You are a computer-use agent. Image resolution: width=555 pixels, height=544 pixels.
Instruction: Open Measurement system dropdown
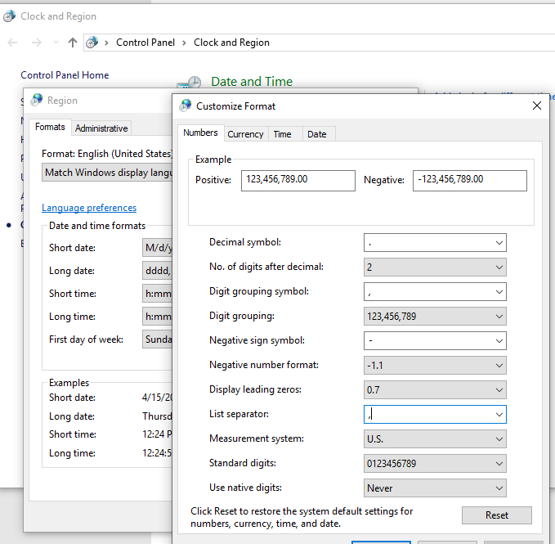(435, 439)
